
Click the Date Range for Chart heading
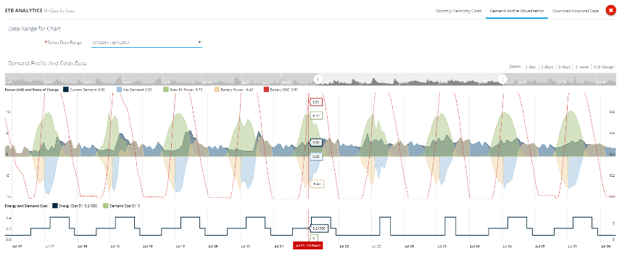[x=35, y=29]
